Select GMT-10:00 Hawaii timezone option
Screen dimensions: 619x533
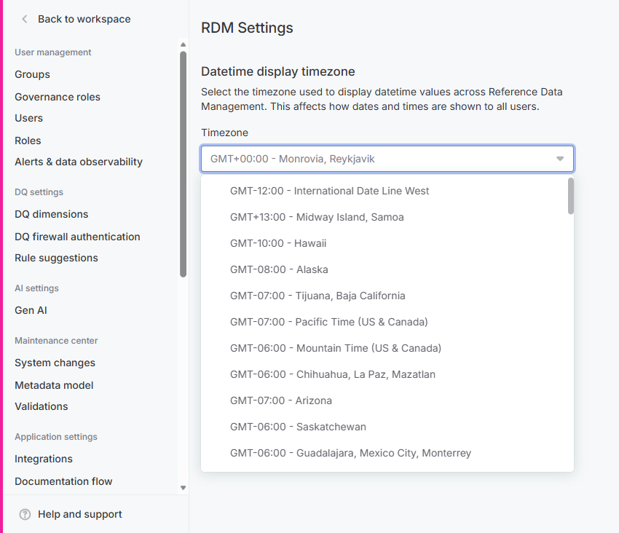coord(278,243)
